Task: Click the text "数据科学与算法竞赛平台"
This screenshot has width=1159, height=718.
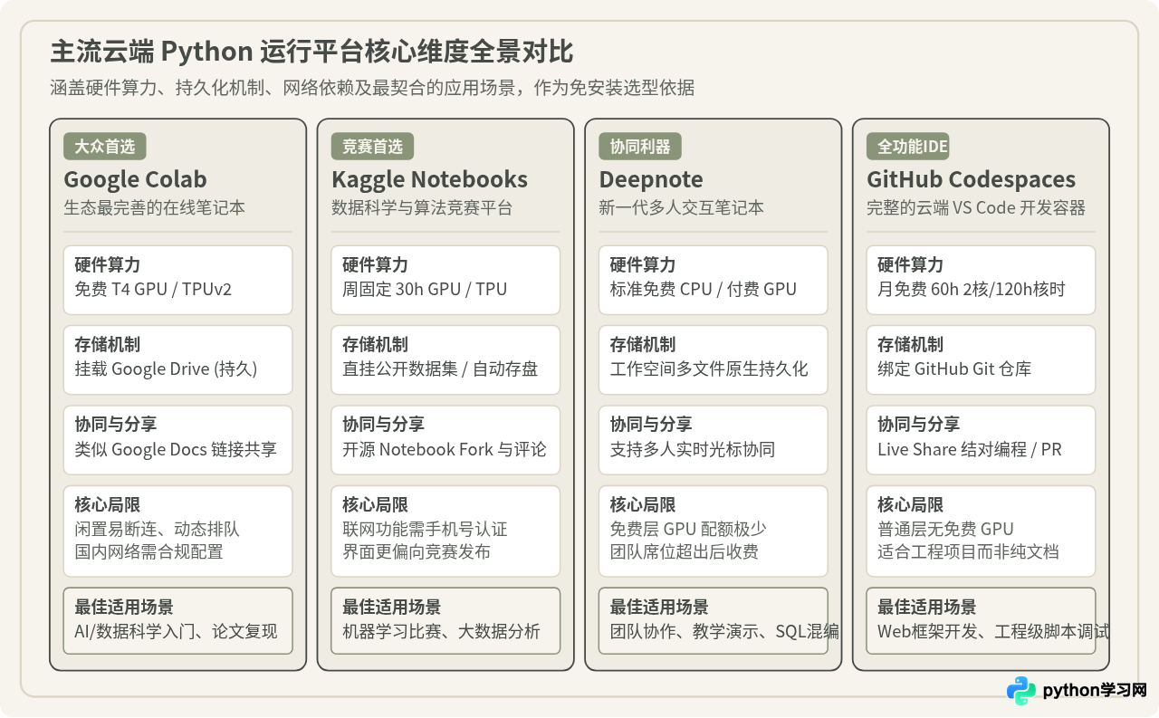Action: coord(422,207)
